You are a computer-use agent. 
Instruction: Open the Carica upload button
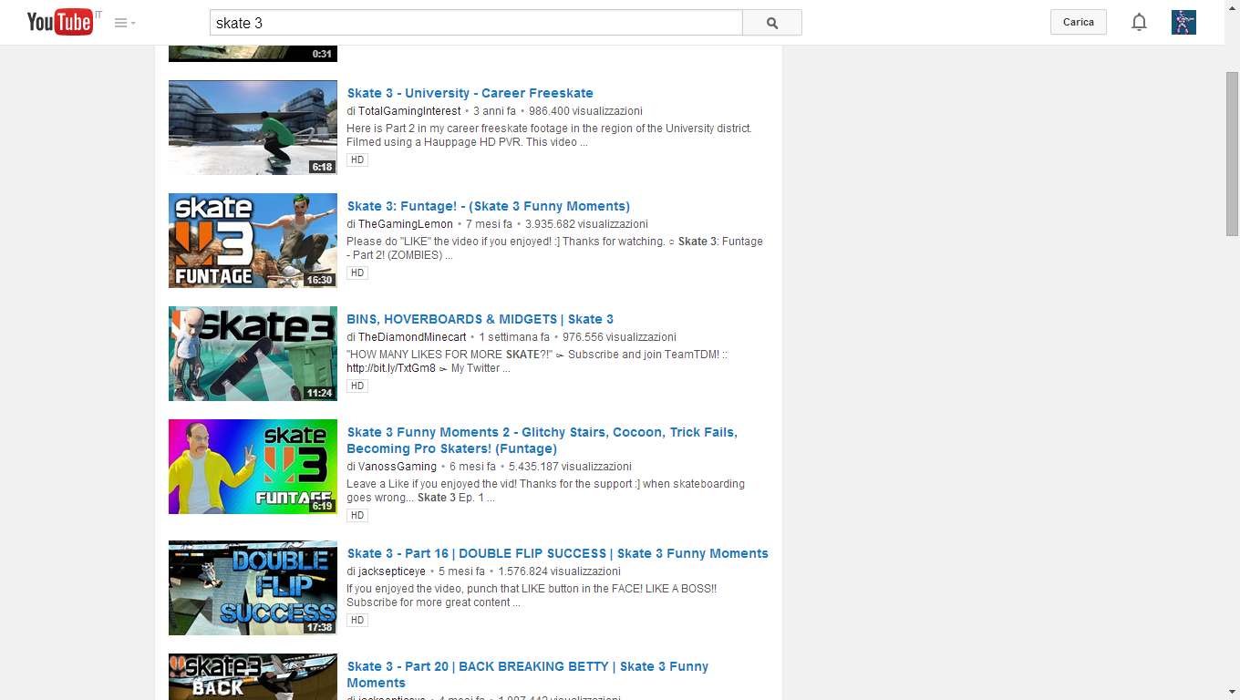1078,22
